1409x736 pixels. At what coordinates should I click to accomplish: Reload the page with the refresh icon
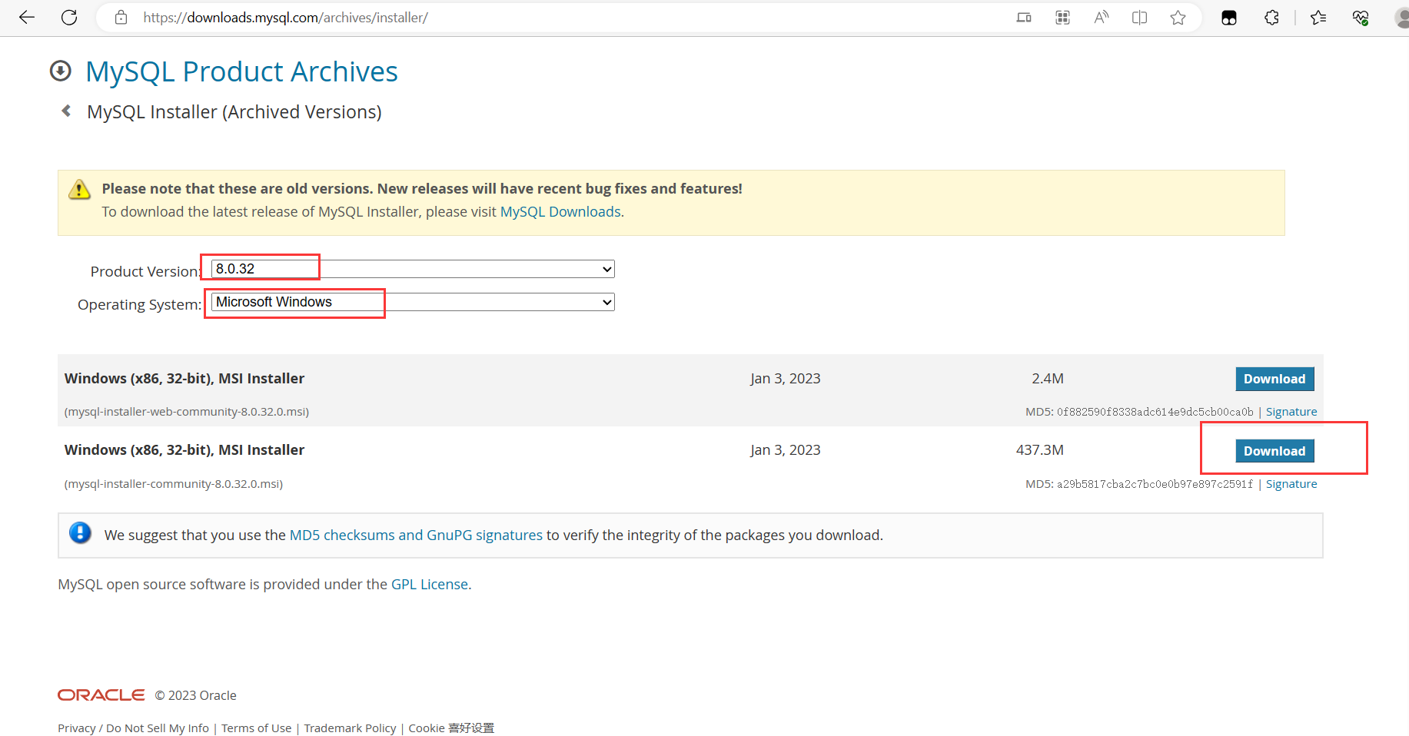pyautogui.click(x=69, y=18)
